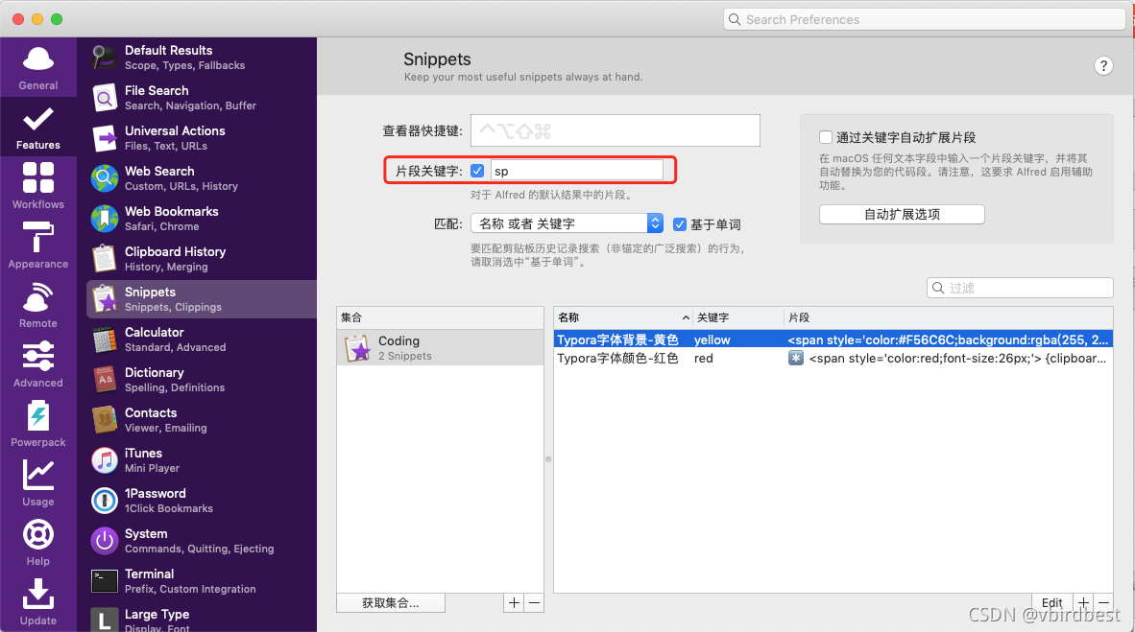This screenshot has height=632, width=1135.
Task: Click the Update download icon
Action: pyautogui.click(x=37, y=594)
